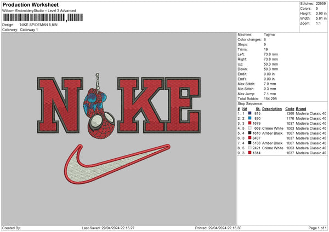Click 'Page 1 of 1' in footer
Image resolution: width=329 pixels, height=232 pixels.
(317, 228)
